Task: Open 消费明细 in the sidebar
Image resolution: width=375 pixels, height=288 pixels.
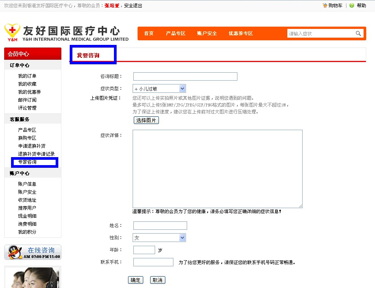Action: [x=27, y=224]
